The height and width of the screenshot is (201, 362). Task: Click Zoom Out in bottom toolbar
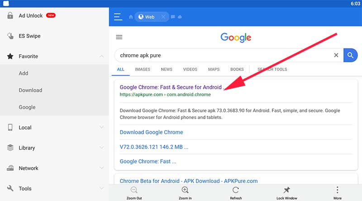click(x=134, y=193)
